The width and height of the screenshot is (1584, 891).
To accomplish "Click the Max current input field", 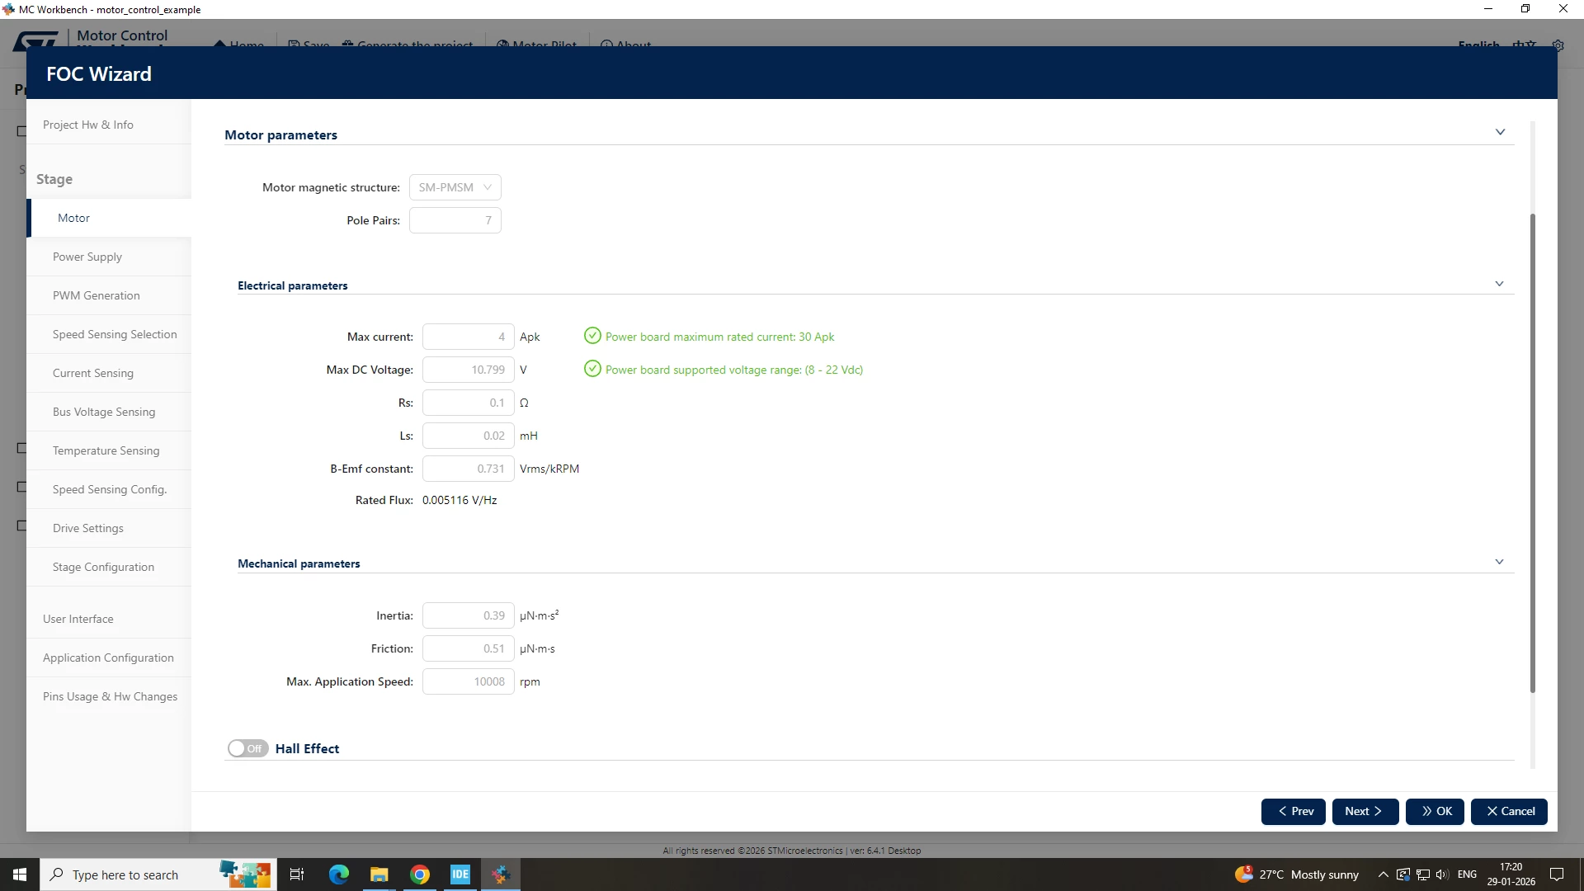I will coord(468,337).
